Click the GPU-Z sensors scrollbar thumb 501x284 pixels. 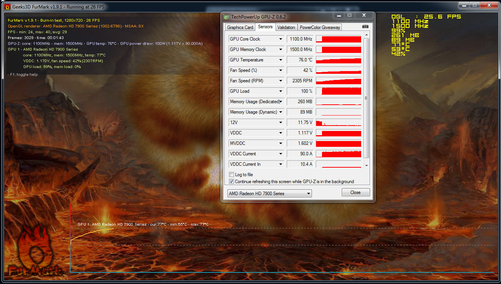(x=367, y=99)
